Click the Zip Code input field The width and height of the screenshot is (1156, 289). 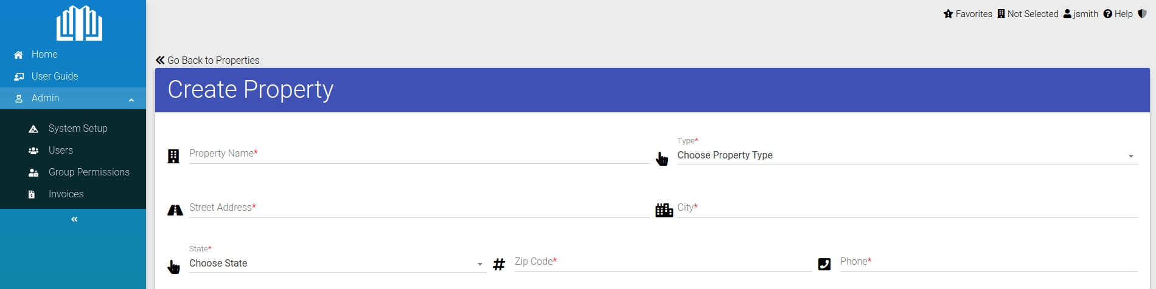pyautogui.click(x=663, y=262)
